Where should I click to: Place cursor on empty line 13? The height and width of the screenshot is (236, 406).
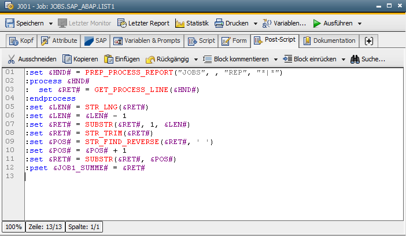pyautogui.click(x=116, y=176)
